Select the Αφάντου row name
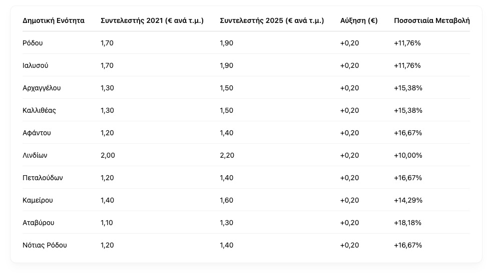This screenshot has width=498, height=278. (x=37, y=133)
